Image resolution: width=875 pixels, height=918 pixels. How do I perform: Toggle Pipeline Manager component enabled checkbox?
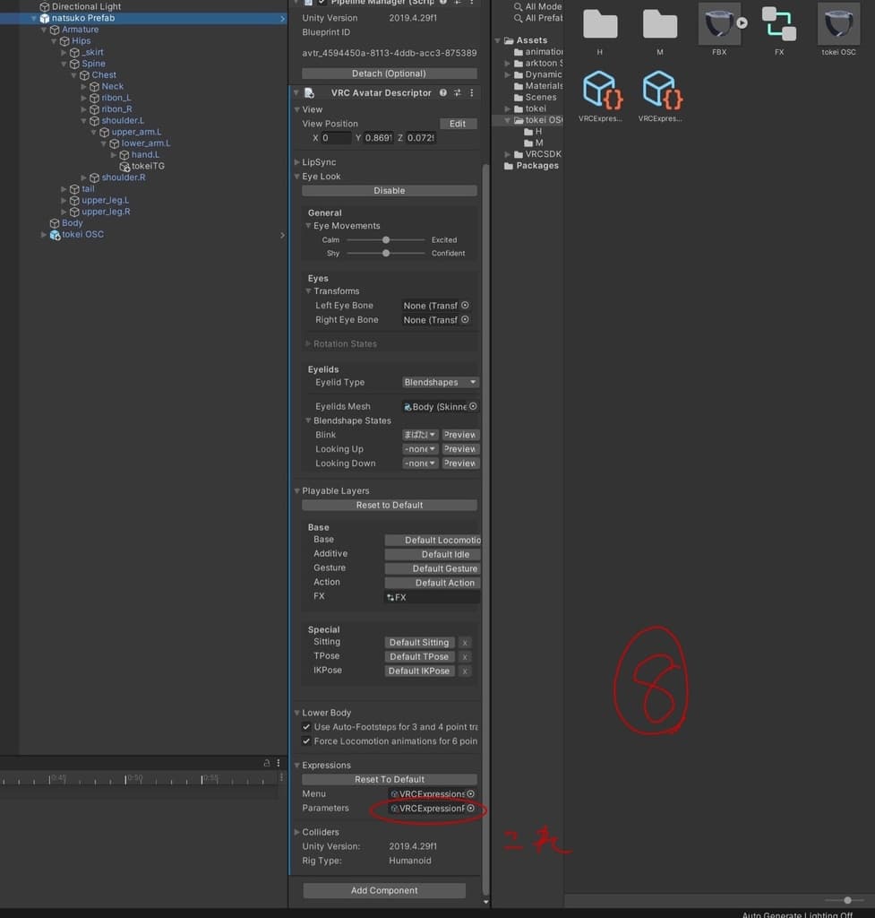tap(322, 3)
